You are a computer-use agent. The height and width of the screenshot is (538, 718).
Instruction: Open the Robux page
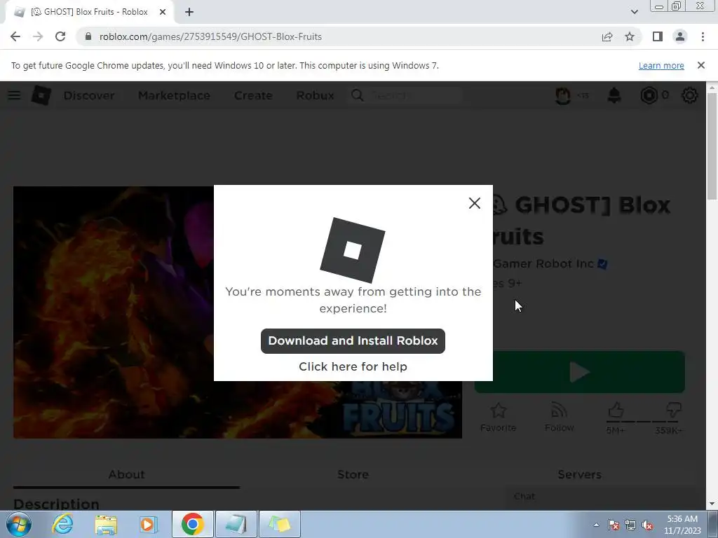point(315,95)
